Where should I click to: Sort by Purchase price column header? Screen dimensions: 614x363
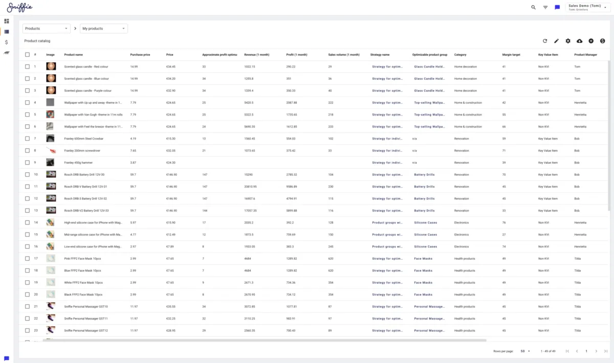pyautogui.click(x=140, y=55)
